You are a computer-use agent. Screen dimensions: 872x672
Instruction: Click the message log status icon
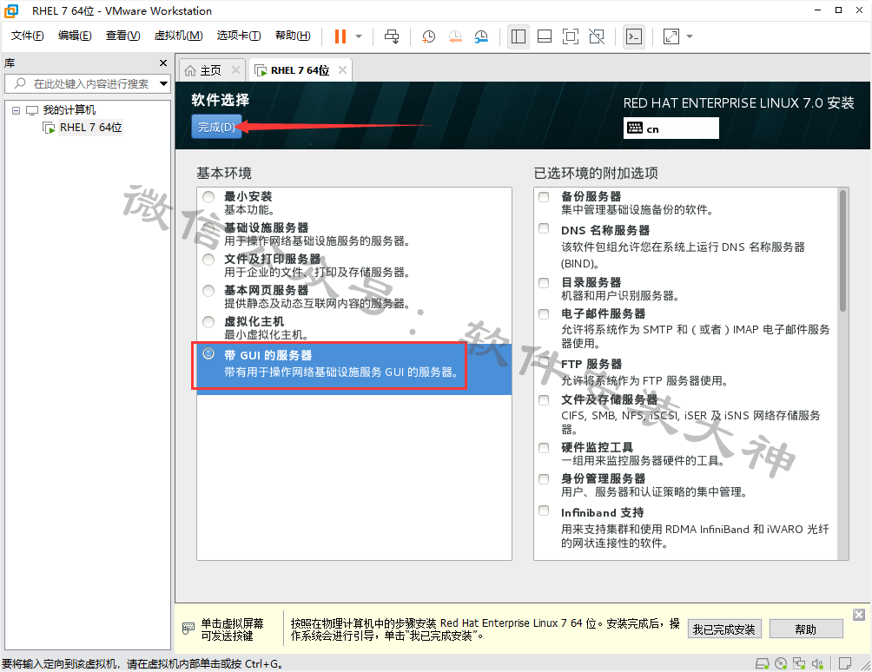click(x=845, y=663)
